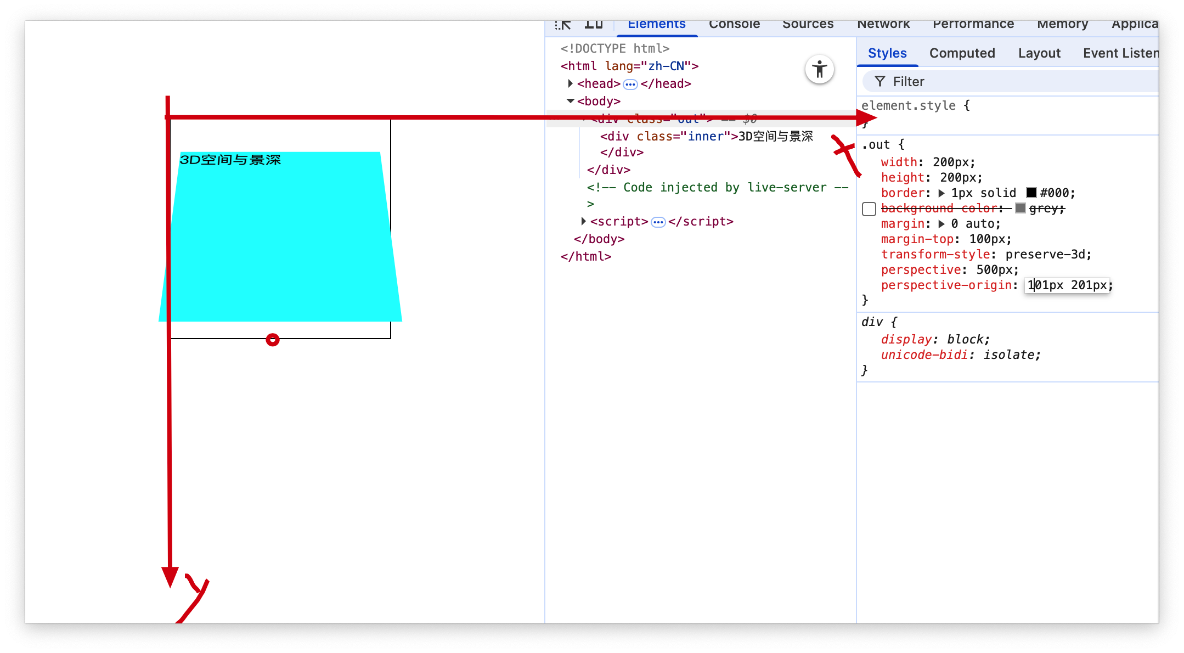Click the black #000 border color swatch
This screenshot has height=653, width=1184.
coord(1031,193)
